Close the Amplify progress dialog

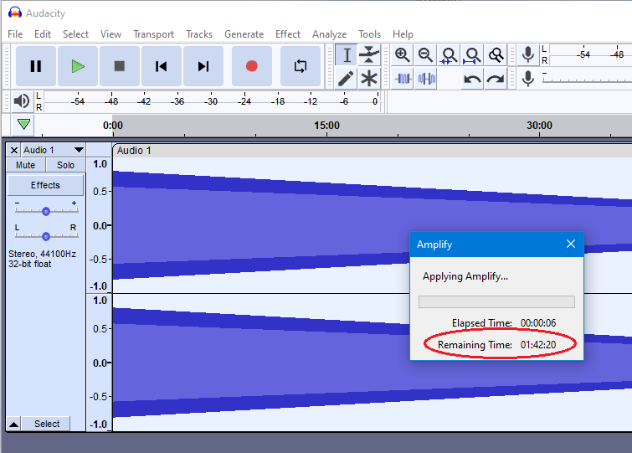click(570, 244)
